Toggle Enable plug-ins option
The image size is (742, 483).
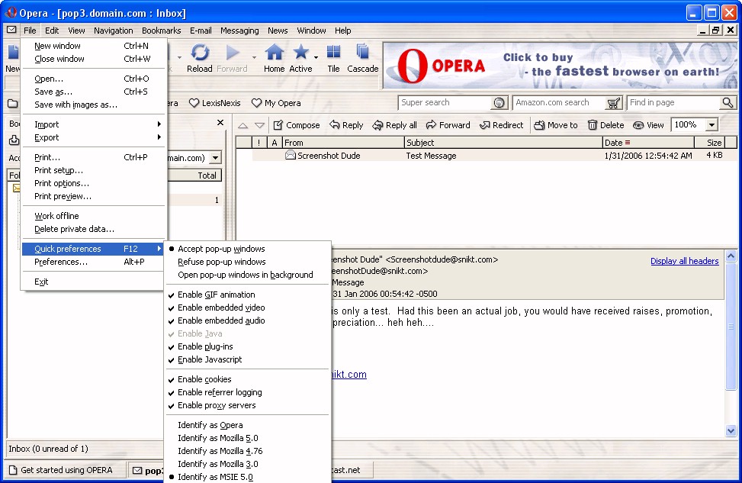pyautogui.click(x=246, y=346)
